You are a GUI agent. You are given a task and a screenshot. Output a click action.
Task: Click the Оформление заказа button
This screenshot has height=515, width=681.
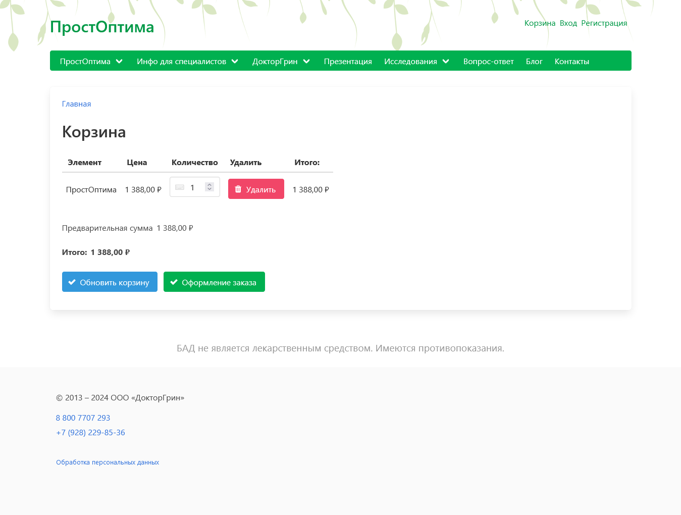(214, 281)
